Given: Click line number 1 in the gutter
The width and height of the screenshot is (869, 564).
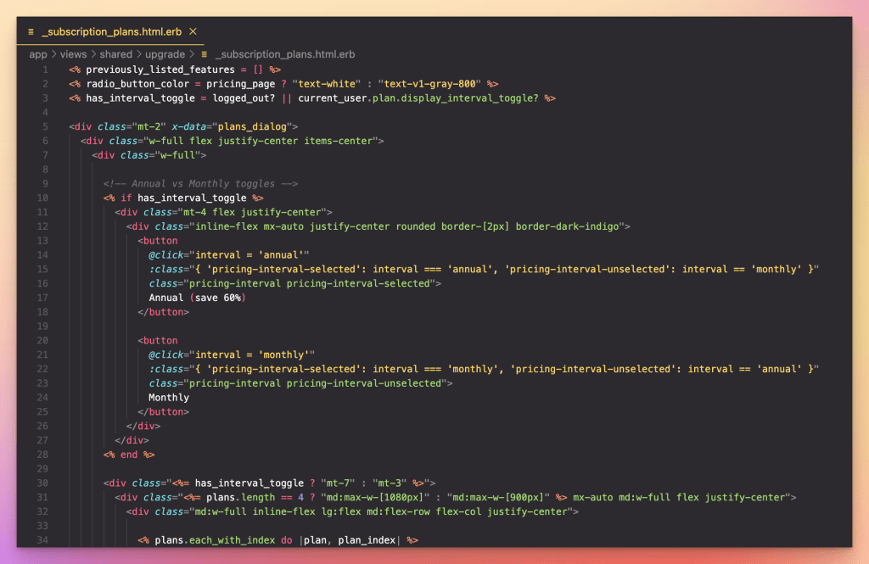Looking at the screenshot, I should [x=45, y=70].
